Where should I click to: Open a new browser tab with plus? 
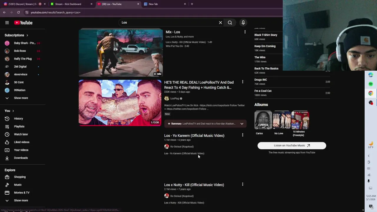click(x=192, y=4)
